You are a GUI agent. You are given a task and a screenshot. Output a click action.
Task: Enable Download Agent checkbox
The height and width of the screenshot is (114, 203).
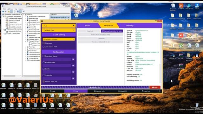(44, 56)
